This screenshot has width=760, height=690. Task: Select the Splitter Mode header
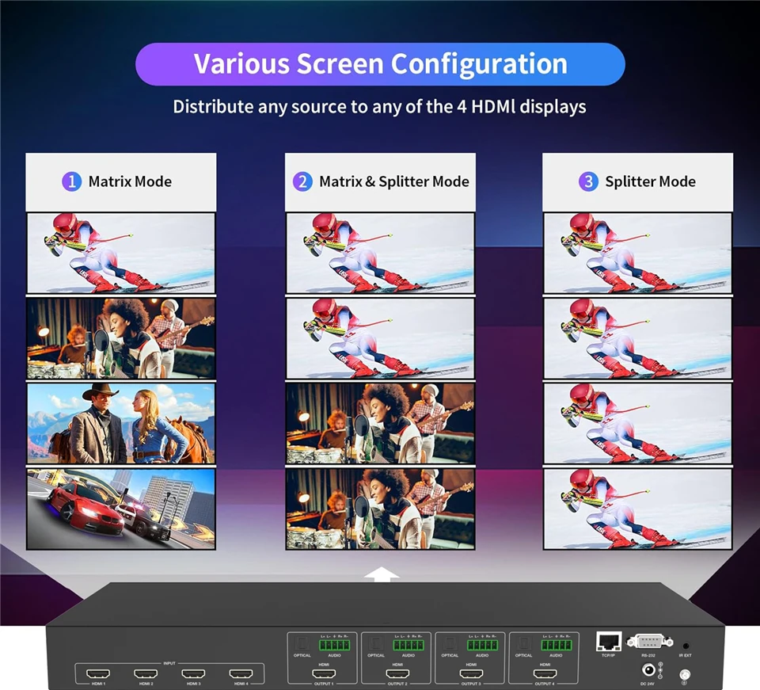click(x=638, y=181)
